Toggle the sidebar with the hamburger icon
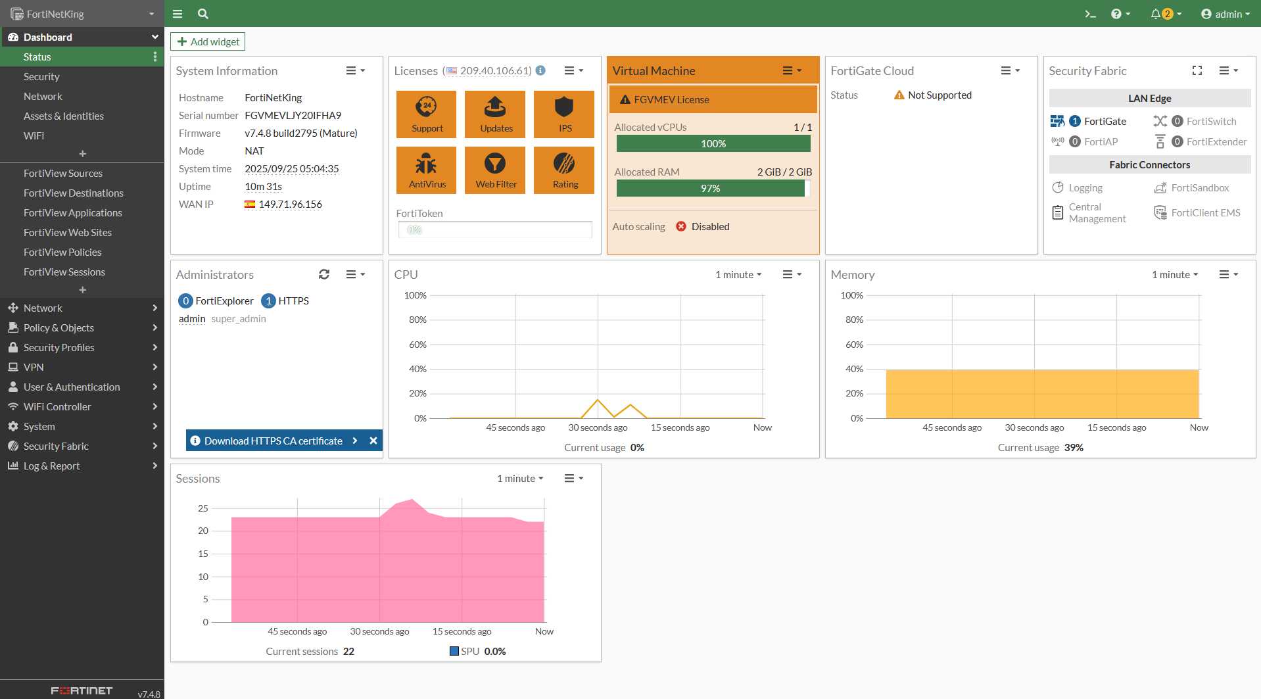Viewport: 1261px width, 699px height. click(x=178, y=14)
